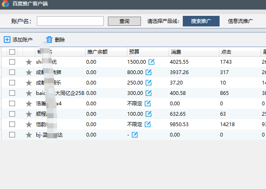The height and width of the screenshot is (189, 266).
Task: Check the box for the 400.58 消费 row
Action: coord(12,93)
